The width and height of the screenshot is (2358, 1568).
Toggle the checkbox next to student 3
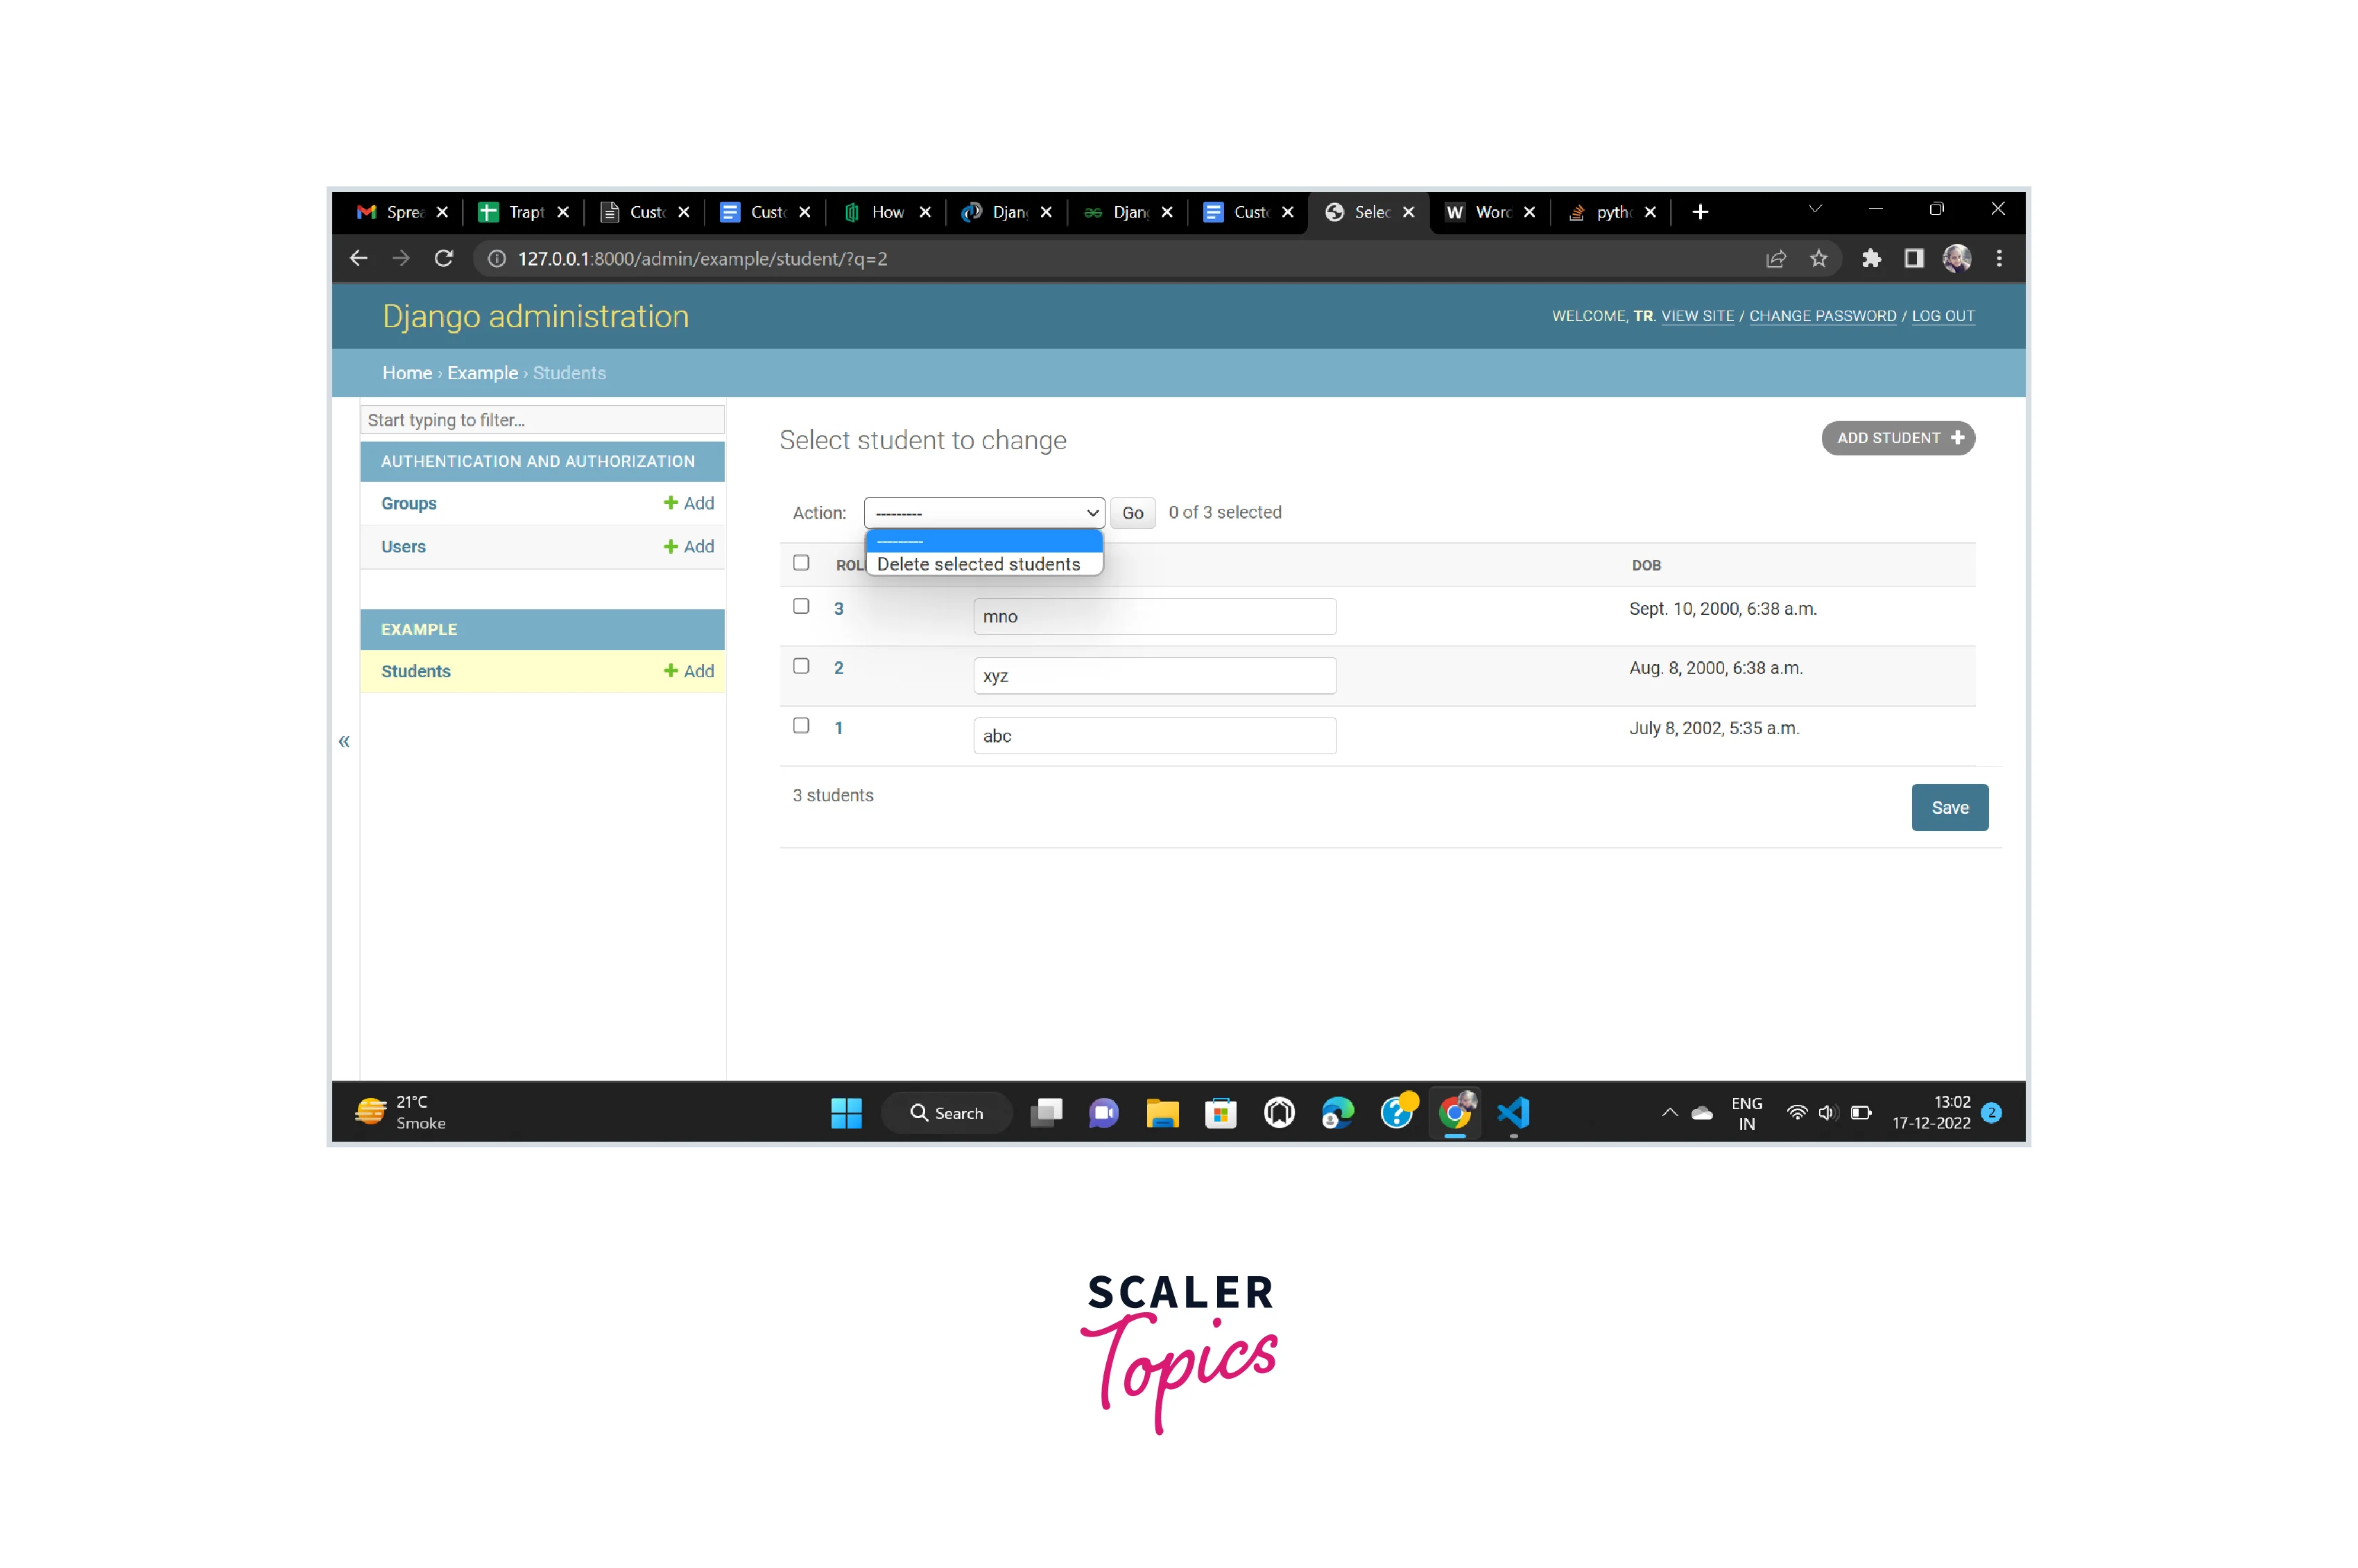pyautogui.click(x=800, y=607)
